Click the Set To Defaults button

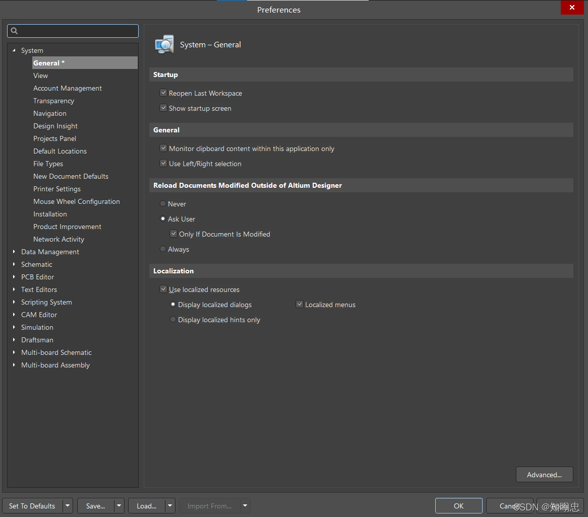click(32, 506)
